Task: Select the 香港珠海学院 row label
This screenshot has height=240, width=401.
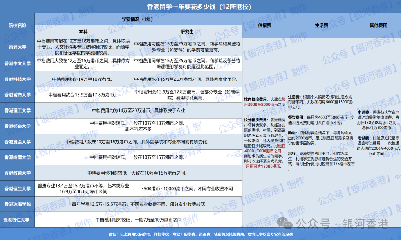Action: 17,204
